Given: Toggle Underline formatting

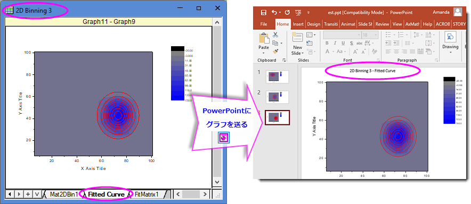Looking at the screenshot, I should pyautogui.click(x=343, y=43).
